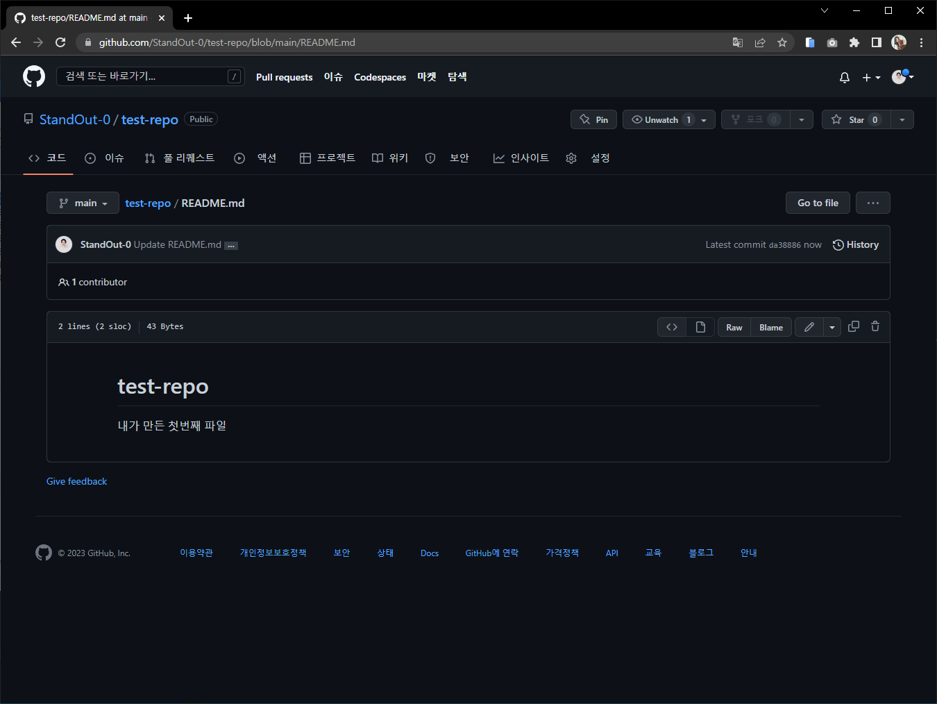Open the 이용약관 footer link
937x704 pixels.
click(196, 553)
